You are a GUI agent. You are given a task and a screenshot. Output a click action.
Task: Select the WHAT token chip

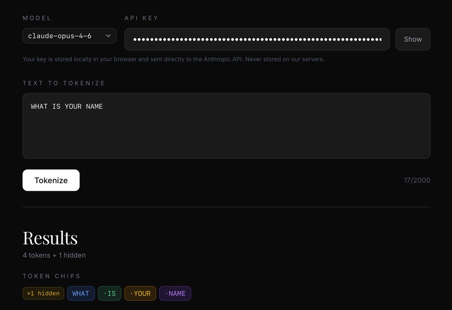click(x=81, y=293)
